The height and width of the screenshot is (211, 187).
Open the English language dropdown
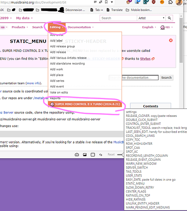[149, 27]
